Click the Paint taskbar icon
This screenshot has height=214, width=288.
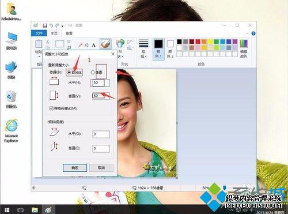coord(48,209)
